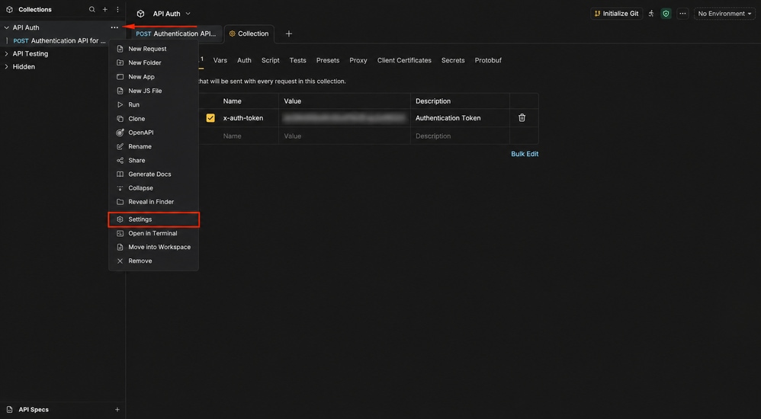Click the Move into Workspace icon

[x=120, y=248]
